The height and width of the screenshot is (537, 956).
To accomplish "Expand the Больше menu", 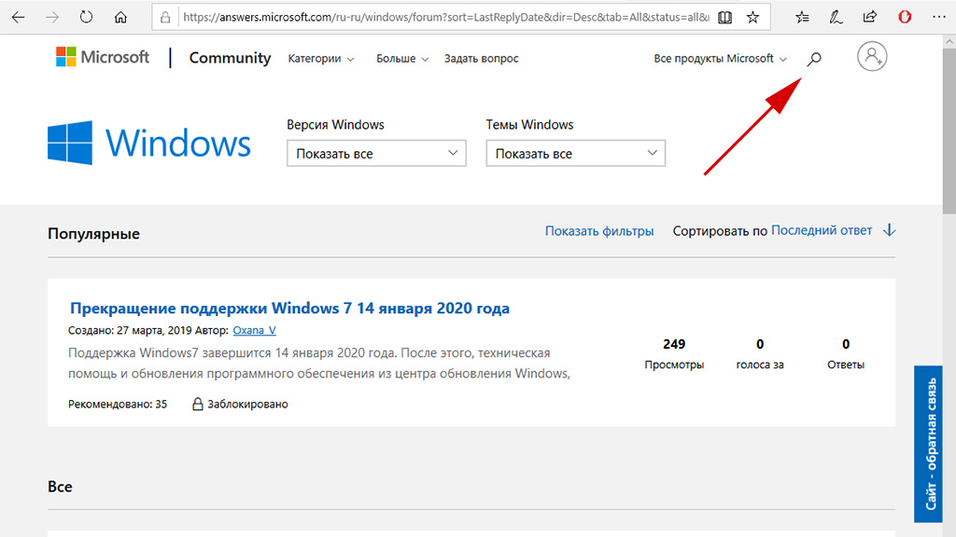I will tap(401, 59).
